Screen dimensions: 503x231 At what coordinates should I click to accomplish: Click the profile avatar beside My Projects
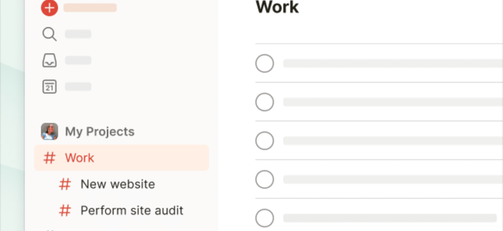(50, 132)
